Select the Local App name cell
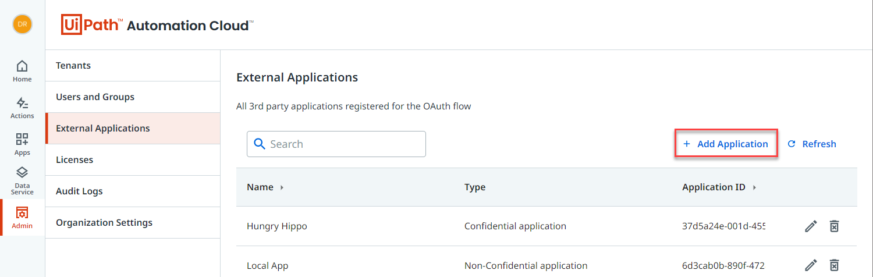 coord(268,265)
